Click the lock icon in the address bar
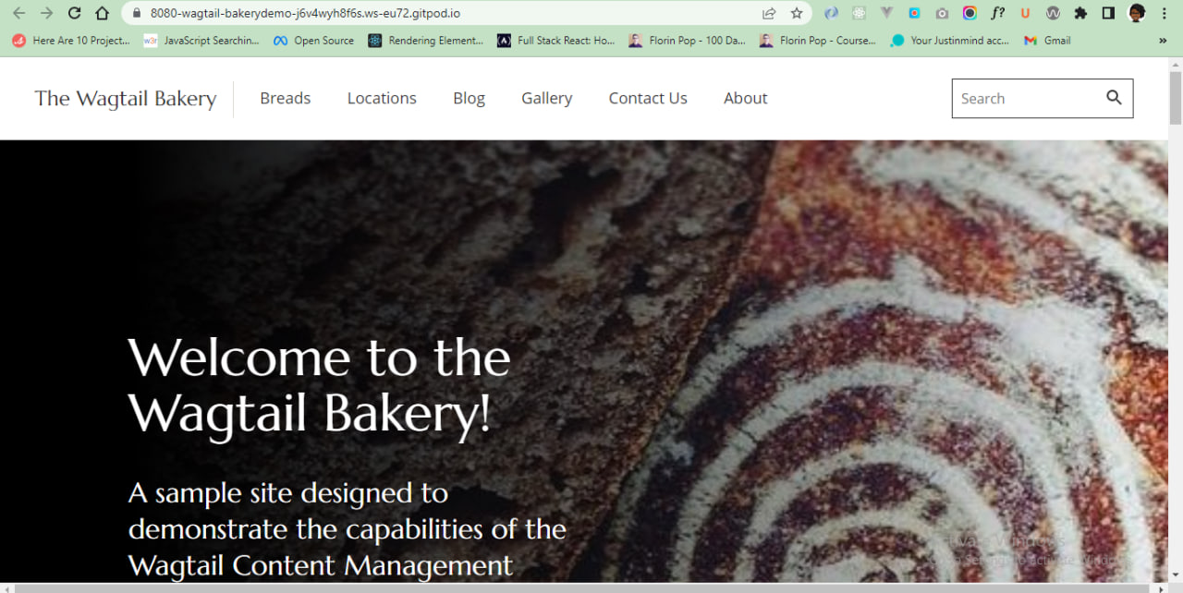Image resolution: width=1183 pixels, height=593 pixels. pyautogui.click(x=136, y=14)
